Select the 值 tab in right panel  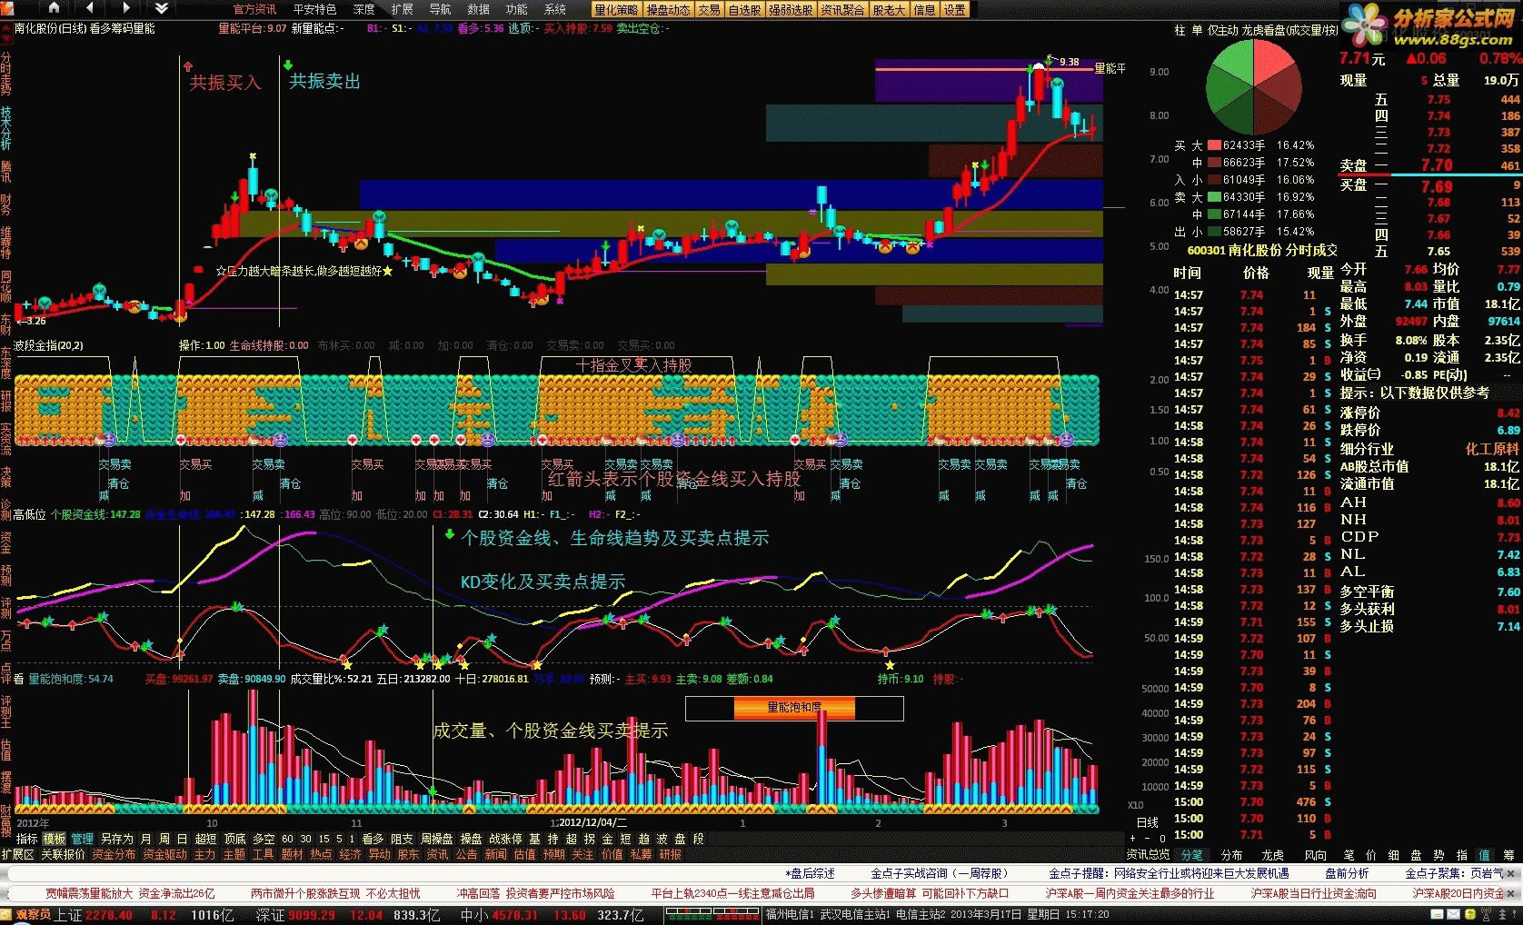click(x=1485, y=854)
